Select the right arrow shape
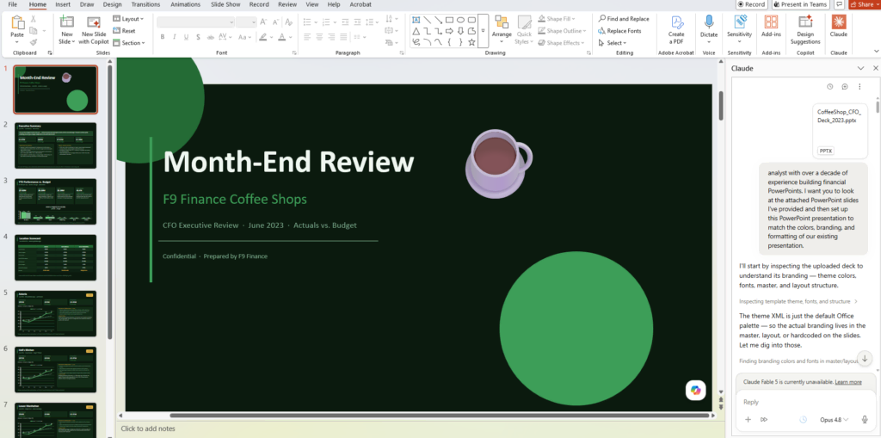This screenshot has height=438, width=881. coord(449,31)
